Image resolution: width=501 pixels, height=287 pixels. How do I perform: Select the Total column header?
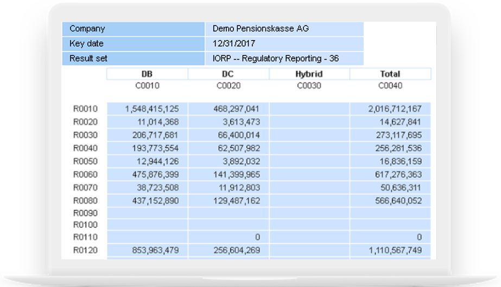[390, 74]
